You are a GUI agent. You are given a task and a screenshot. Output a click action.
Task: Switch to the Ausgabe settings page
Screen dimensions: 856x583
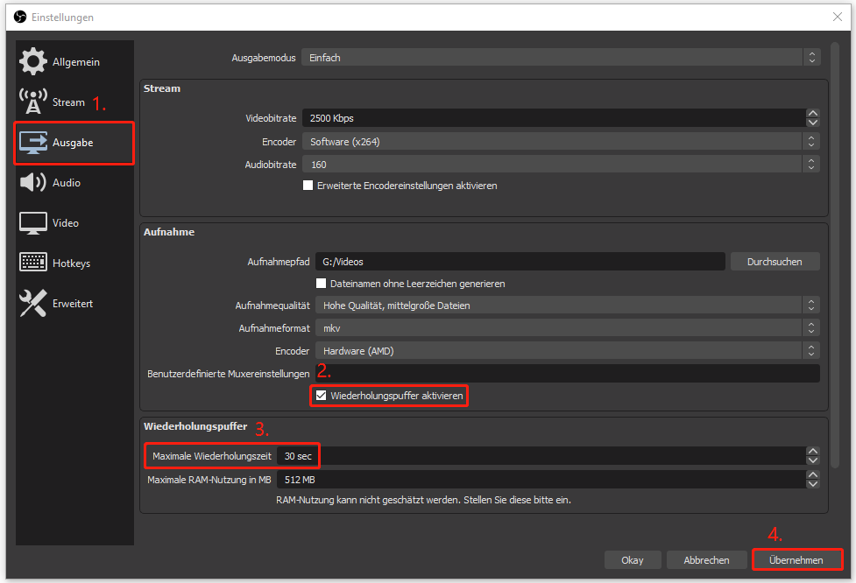click(74, 143)
